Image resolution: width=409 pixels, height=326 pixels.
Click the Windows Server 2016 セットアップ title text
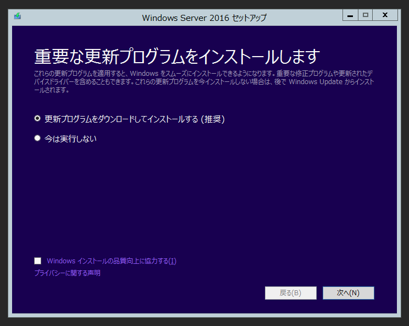[x=204, y=18]
